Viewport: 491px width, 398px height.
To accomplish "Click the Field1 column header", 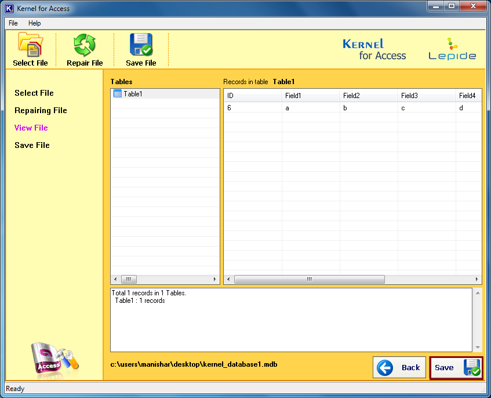I will tap(310, 96).
